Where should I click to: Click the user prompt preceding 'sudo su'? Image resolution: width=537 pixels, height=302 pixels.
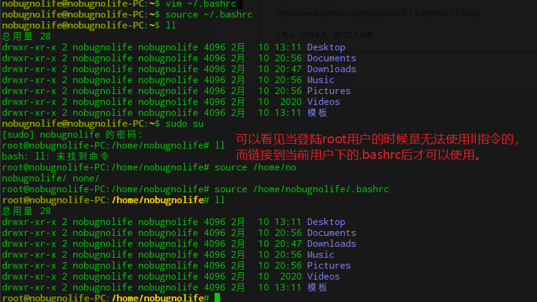tap(81, 124)
